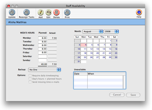This screenshot has height=110, width=152.
Task: Click Wednesday planned hours field
Action: (x=43, y=45)
